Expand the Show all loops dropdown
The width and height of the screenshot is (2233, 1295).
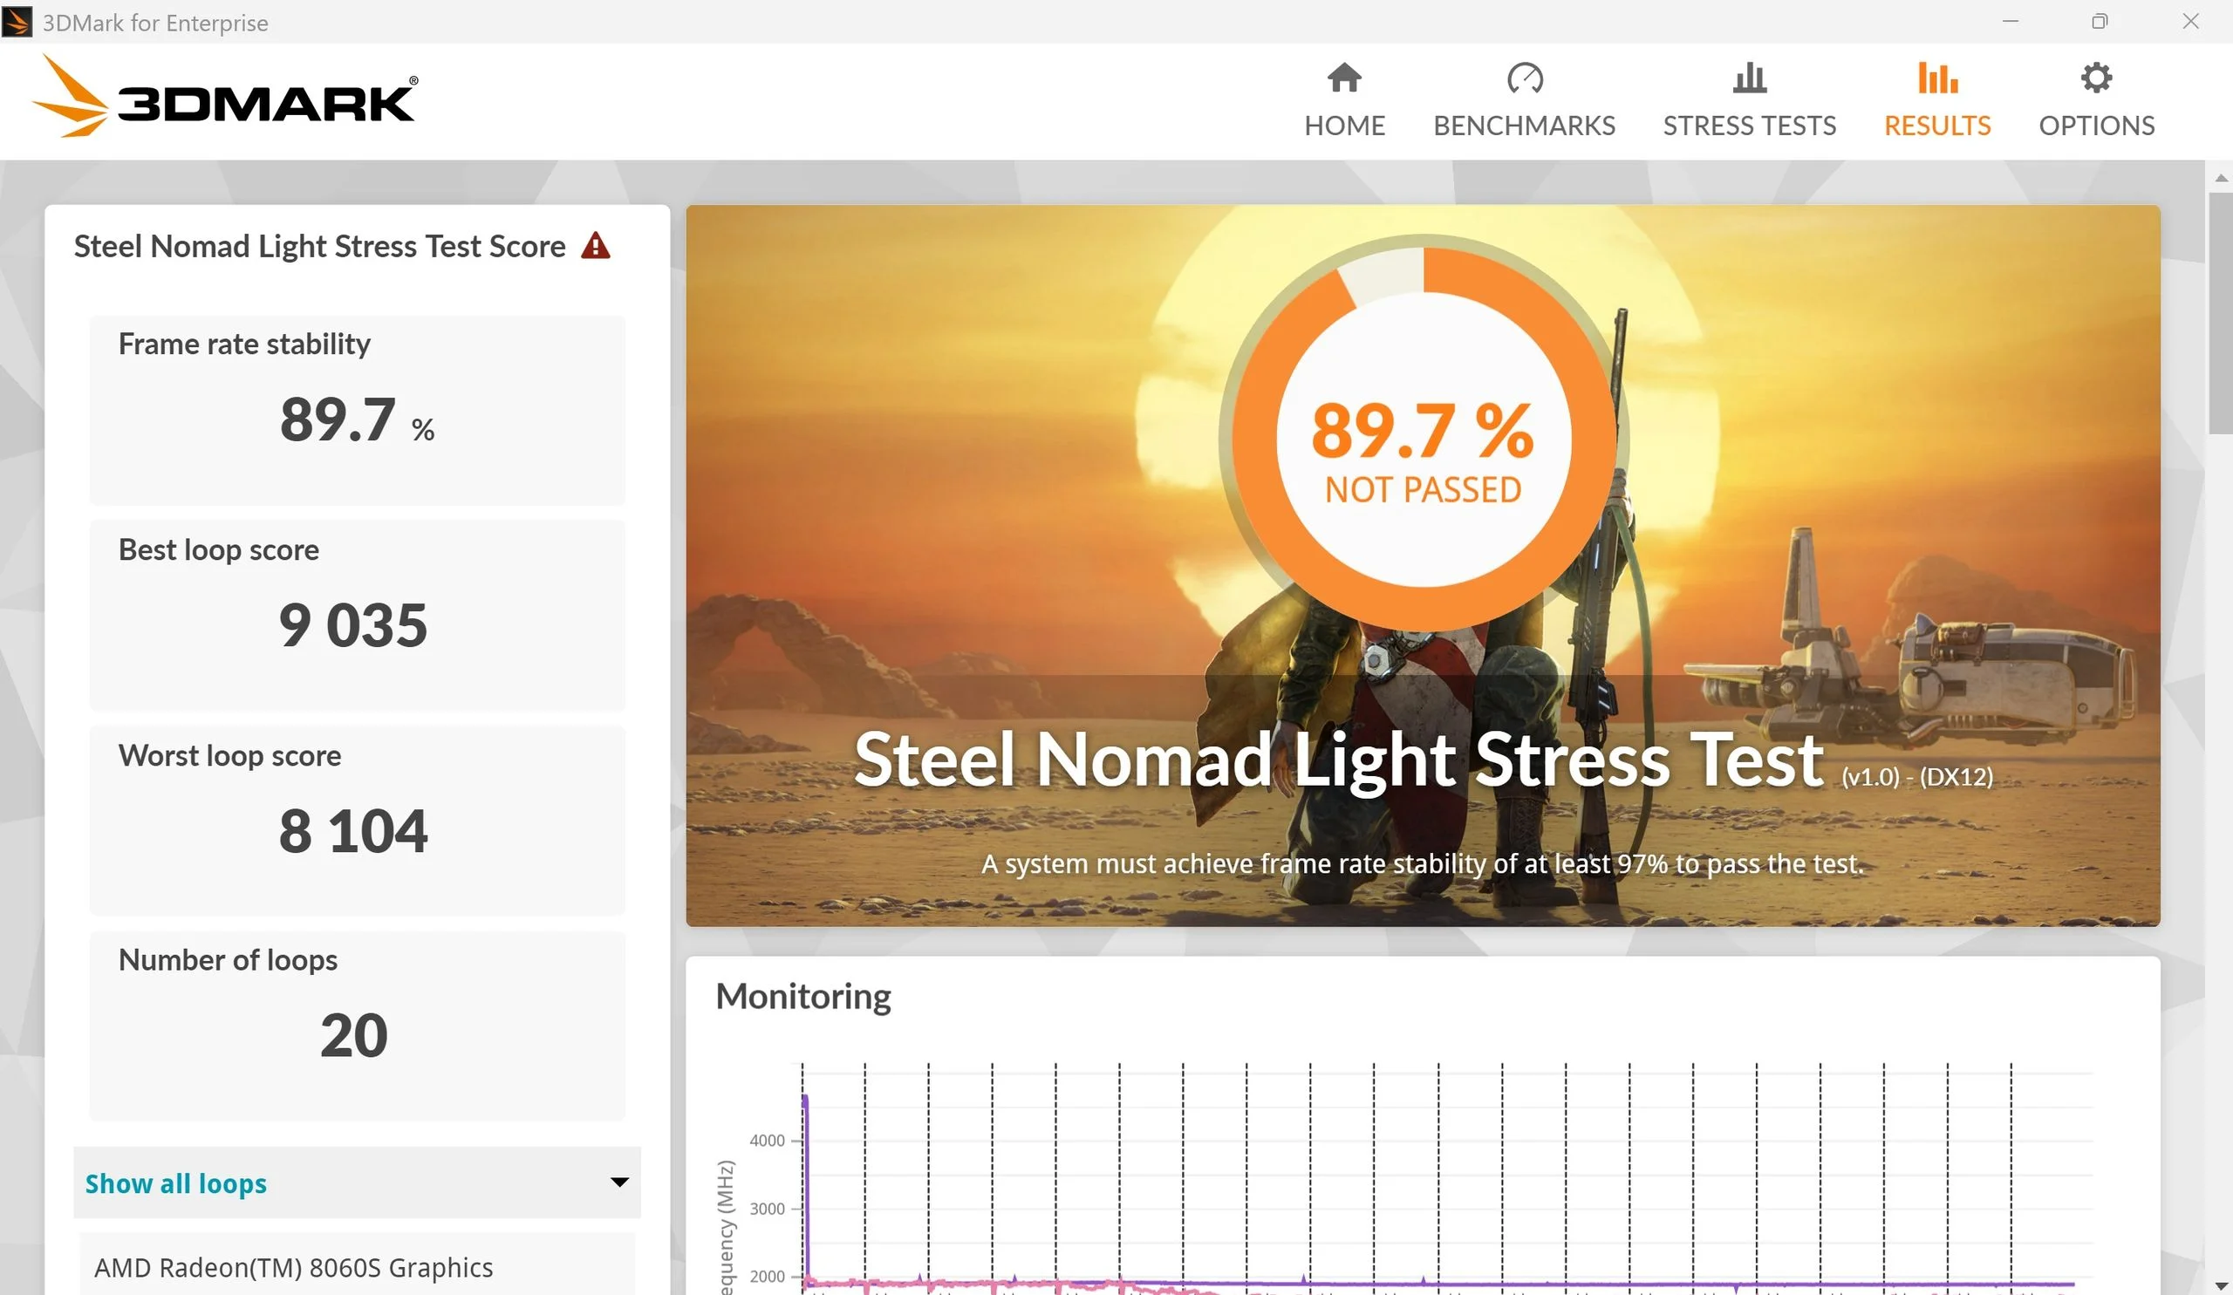175,1183
